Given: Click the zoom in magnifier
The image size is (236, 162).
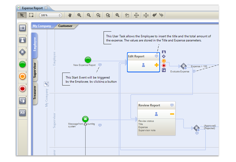Looking at the screenshot, I should pos(79,15).
